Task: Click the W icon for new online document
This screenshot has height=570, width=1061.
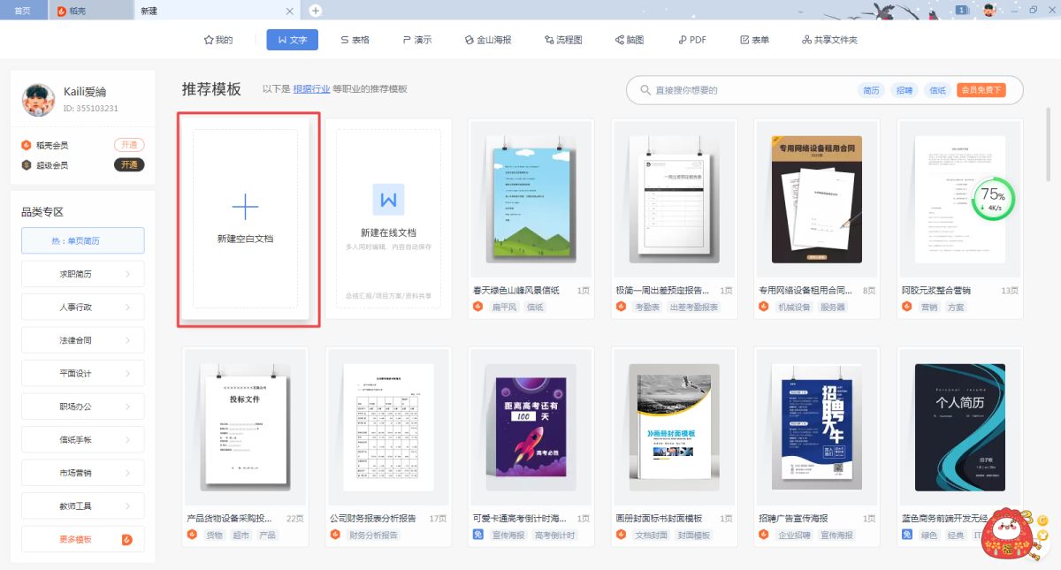Action: (387, 201)
